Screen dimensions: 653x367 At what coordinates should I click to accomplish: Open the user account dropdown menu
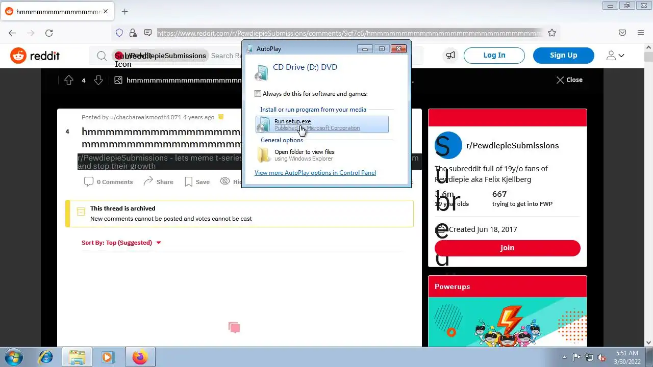pos(615,56)
